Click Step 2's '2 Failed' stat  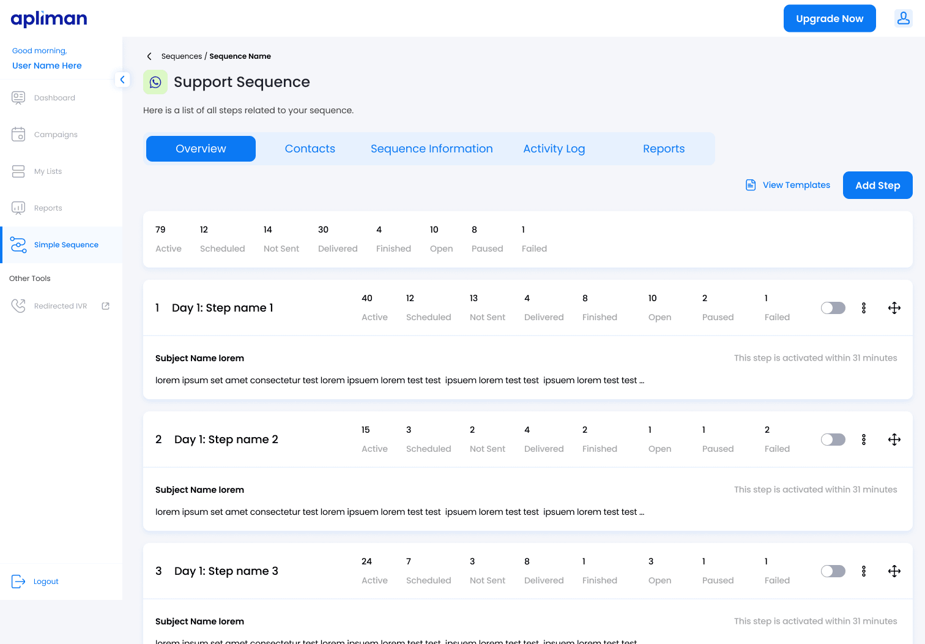pyautogui.click(x=777, y=440)
